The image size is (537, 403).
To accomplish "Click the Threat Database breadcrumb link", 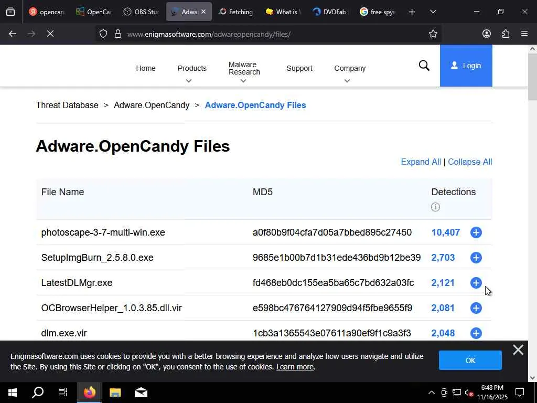I will 67,105.
